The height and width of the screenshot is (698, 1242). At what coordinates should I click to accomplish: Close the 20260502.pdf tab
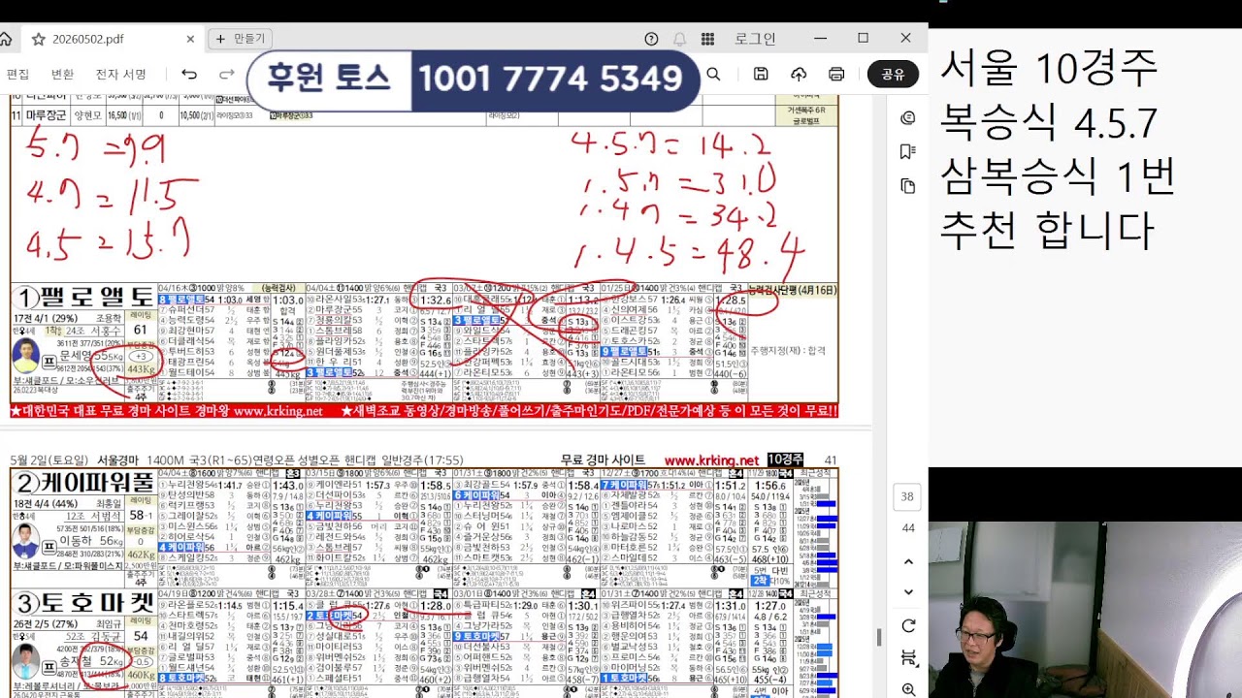[190, 40]
